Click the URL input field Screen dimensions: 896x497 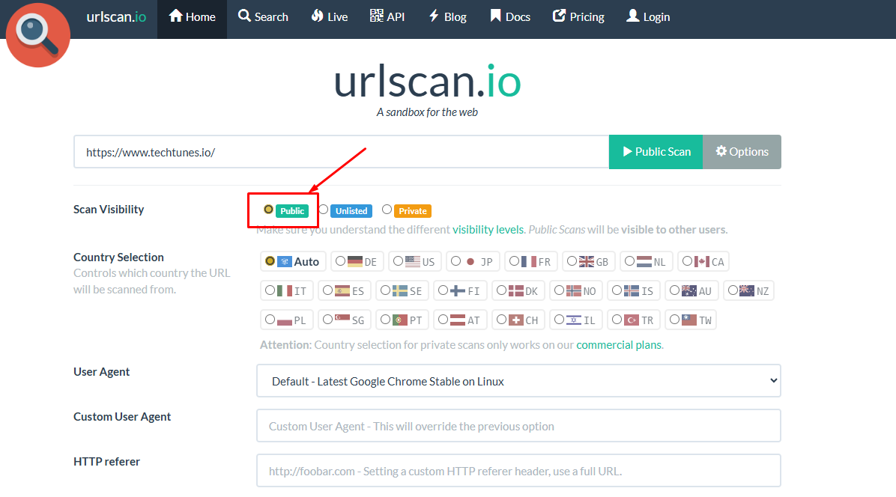(x=341, y=152)
